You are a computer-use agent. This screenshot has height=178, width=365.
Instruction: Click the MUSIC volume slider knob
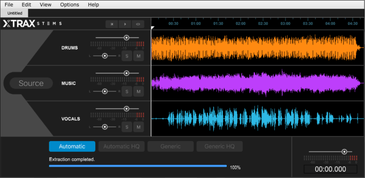click(127, 73)
